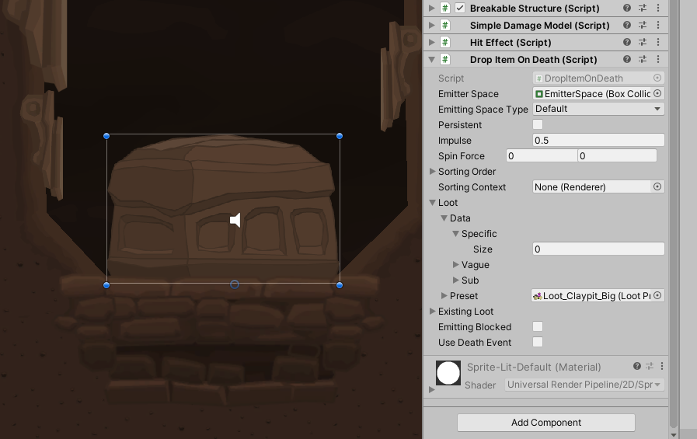
Task: Click the Emitter Space object picker
Action: pyautogui.click(x=657, y=94)
